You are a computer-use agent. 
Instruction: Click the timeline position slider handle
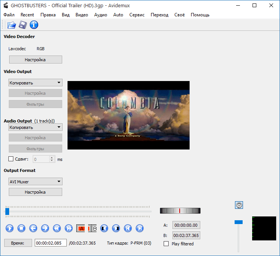click(7, 211)
